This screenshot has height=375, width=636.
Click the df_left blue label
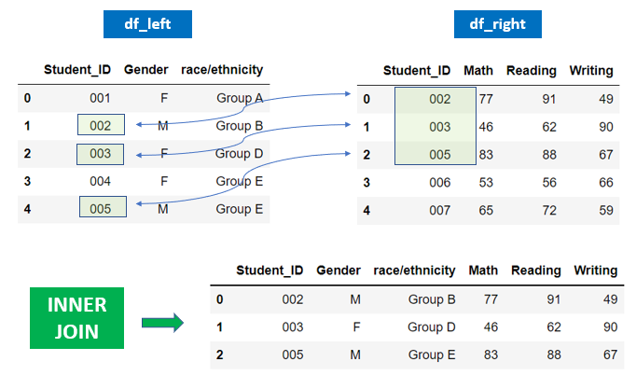[146, 25]
